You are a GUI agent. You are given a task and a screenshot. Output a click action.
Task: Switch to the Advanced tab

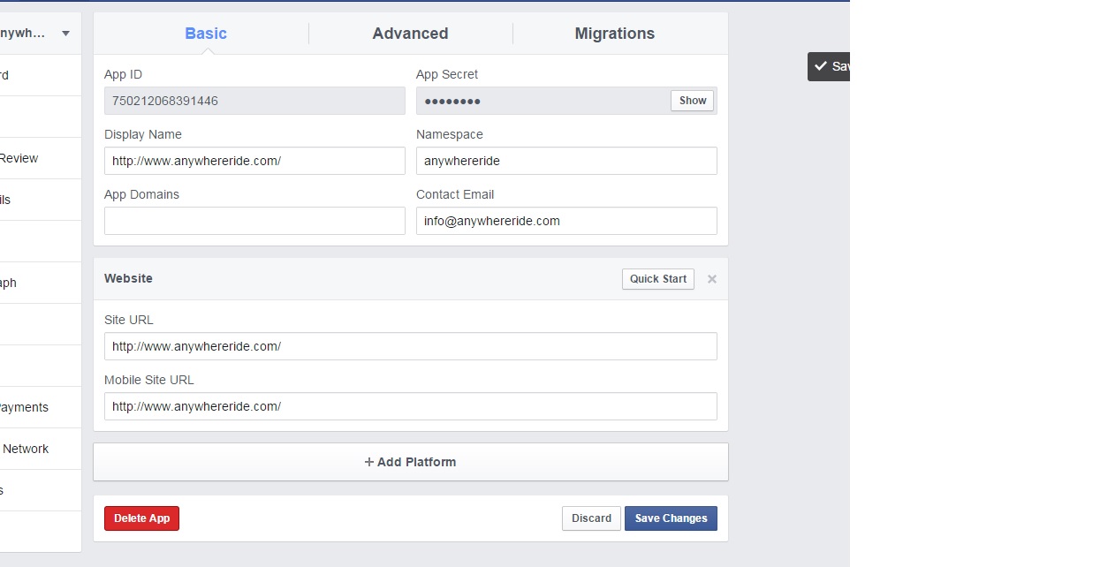[x=410, y=34]
